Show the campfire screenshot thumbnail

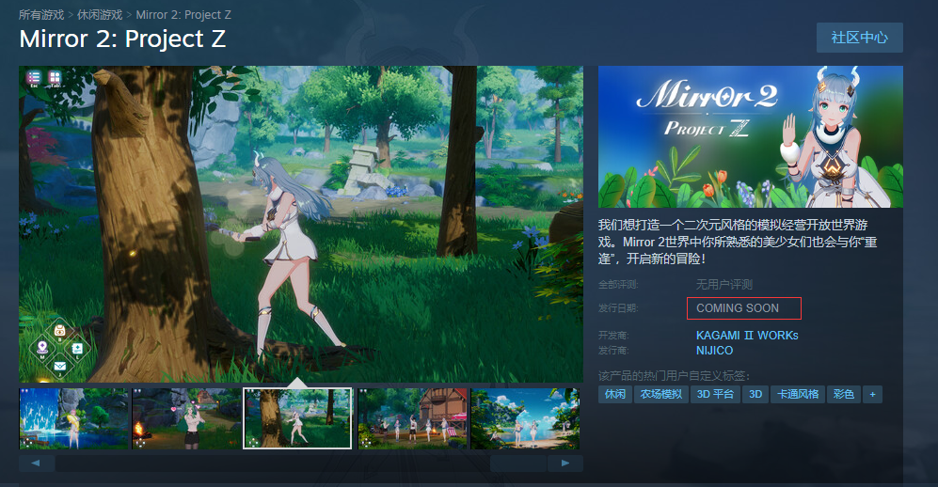186,418
